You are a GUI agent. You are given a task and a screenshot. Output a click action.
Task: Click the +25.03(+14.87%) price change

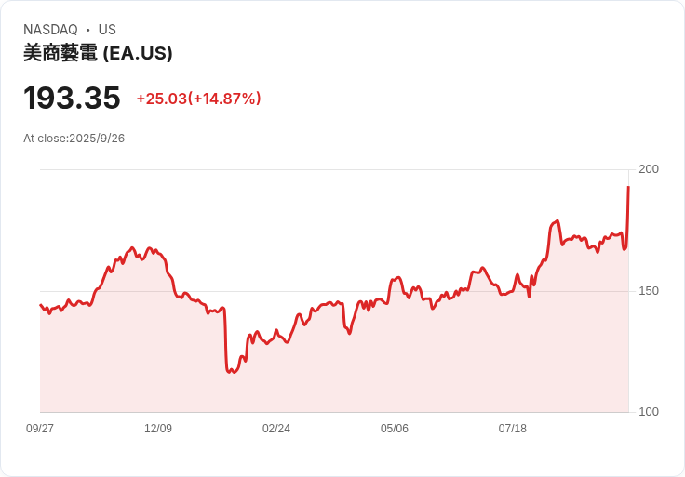(198, 99)
